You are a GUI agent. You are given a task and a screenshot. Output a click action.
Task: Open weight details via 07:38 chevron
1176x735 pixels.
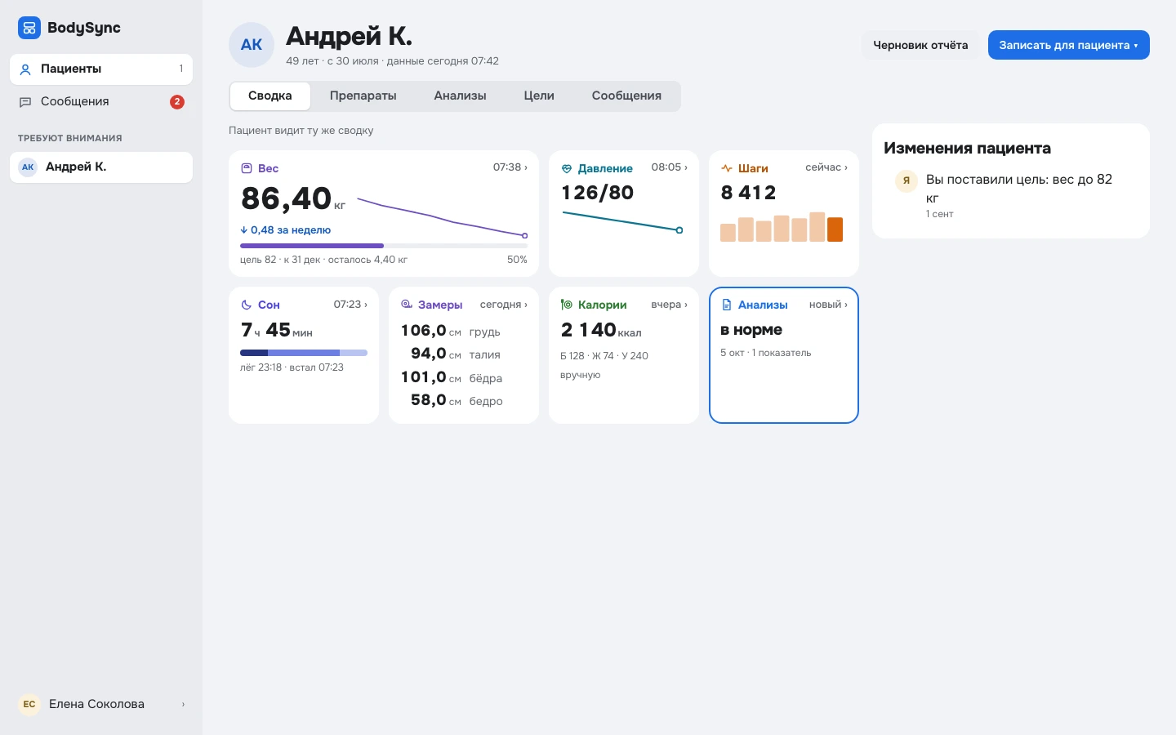click(x=510, y=167)
